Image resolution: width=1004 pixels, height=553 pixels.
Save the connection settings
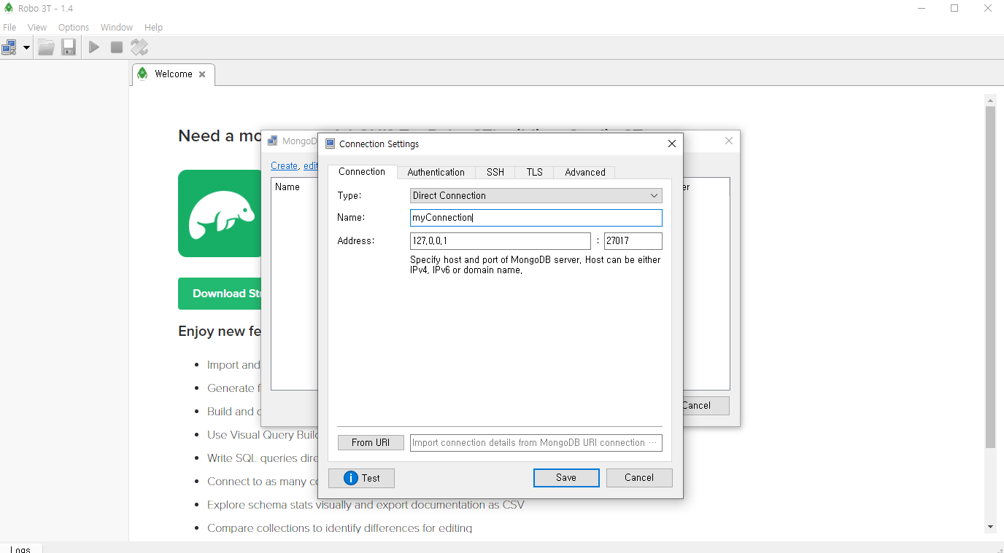[566, 478]
